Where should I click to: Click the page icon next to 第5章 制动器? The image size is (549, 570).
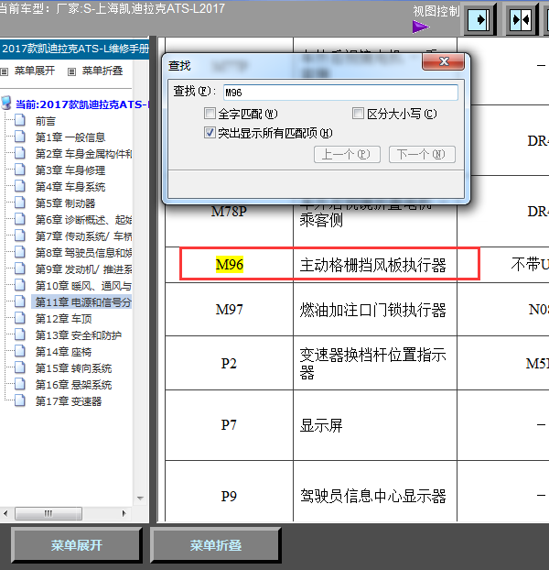(19, 203)
